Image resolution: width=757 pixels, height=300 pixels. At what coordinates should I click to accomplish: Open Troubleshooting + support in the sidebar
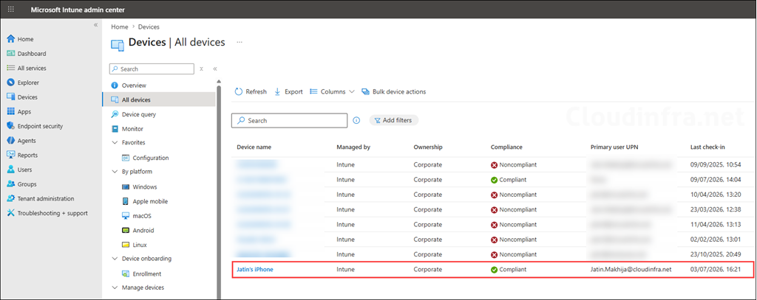point(52,213)
